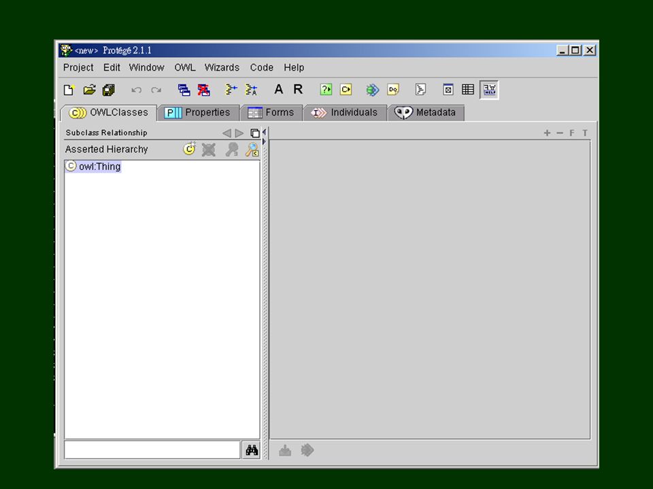The height and width of the screenshot is (489, 653).
Task: Click the yellow Do note icon
Action: tap(393, 90)
